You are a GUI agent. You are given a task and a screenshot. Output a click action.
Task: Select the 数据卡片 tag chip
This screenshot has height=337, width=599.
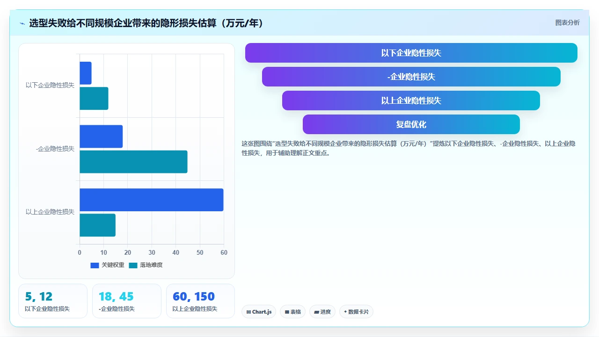[356, 312]
